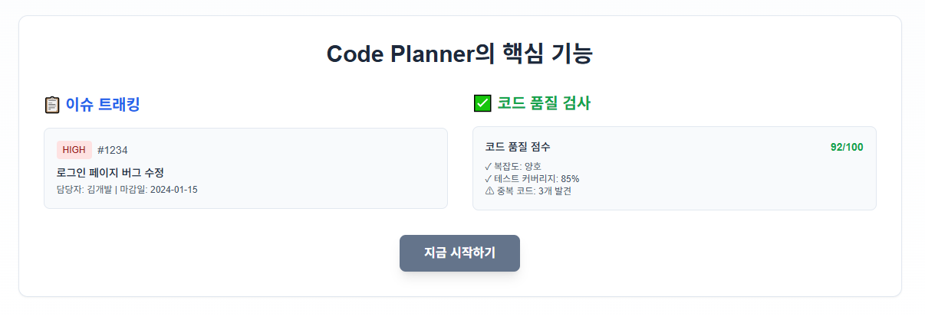Select the 92/100 score value
Image resolution: width=925 pixels, height=316 pixels.
pyautogui.click(x=847, y=147)
